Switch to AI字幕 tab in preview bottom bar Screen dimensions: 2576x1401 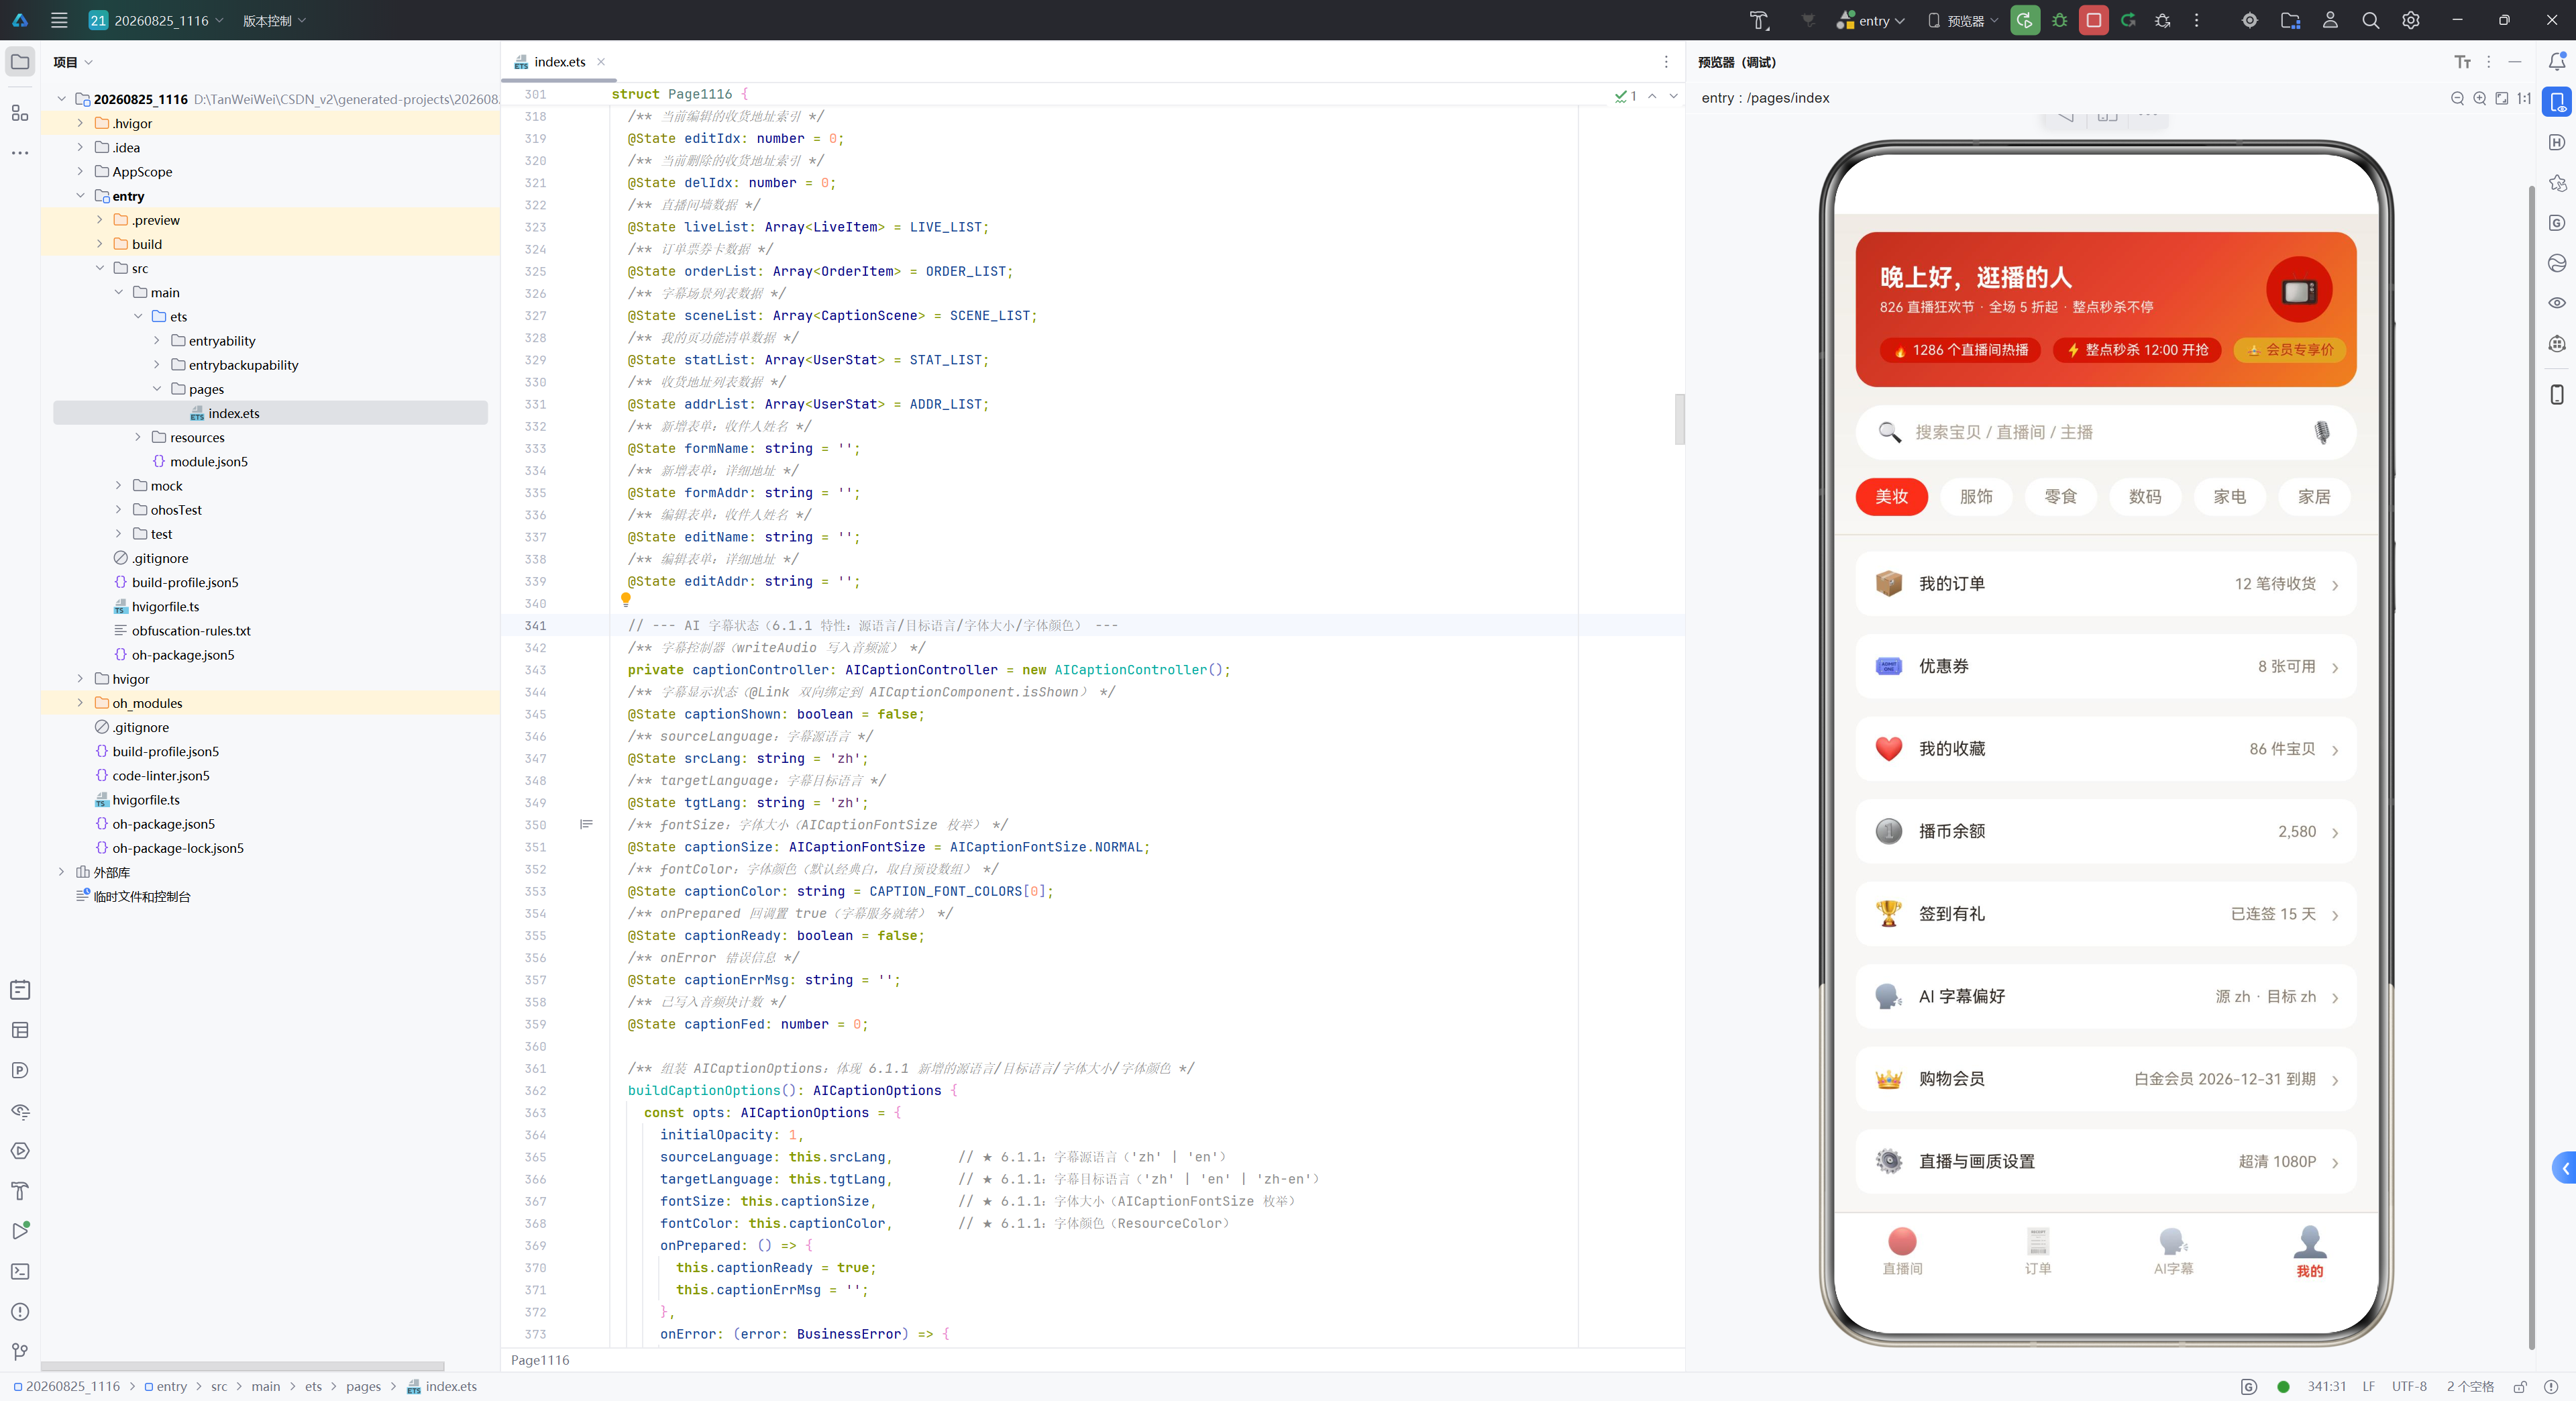coord(2173,1252)
